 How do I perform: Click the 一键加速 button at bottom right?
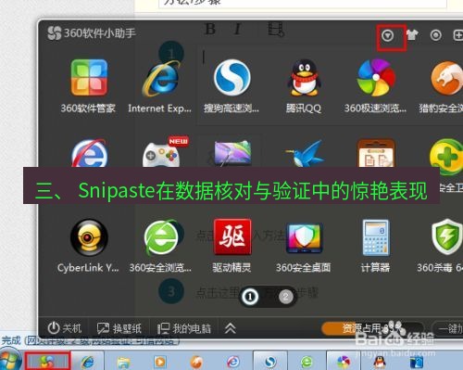447,329
